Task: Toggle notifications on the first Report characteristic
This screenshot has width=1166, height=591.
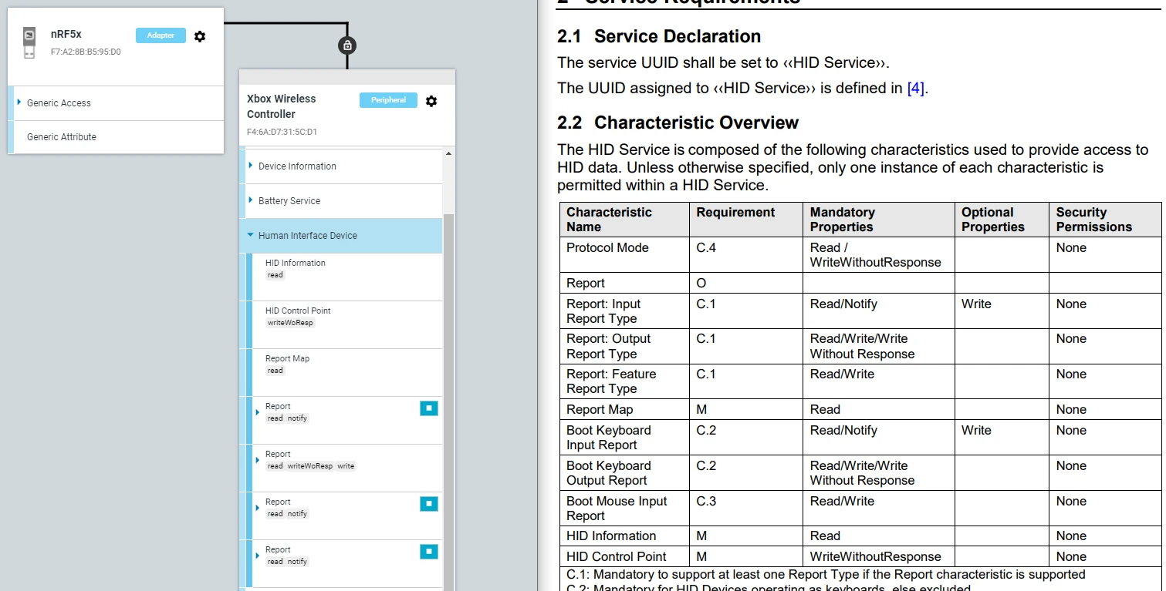Action: (429, 408)
